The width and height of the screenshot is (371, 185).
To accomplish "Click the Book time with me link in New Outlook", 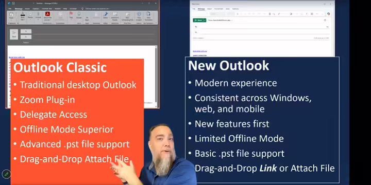I will click(x=200, y=51).
